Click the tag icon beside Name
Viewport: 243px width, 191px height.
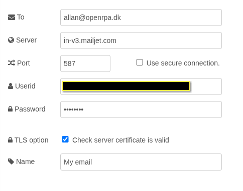point(11,161)
